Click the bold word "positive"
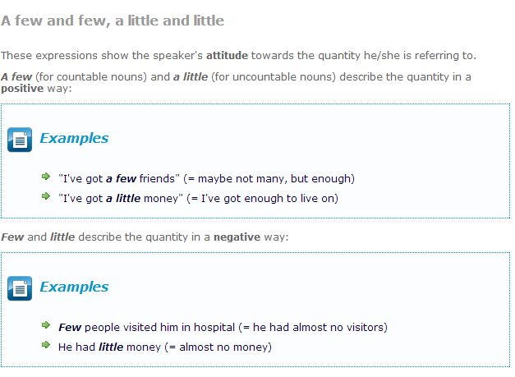The height and width of the screenshot is (377, 515). click(26, 88)
